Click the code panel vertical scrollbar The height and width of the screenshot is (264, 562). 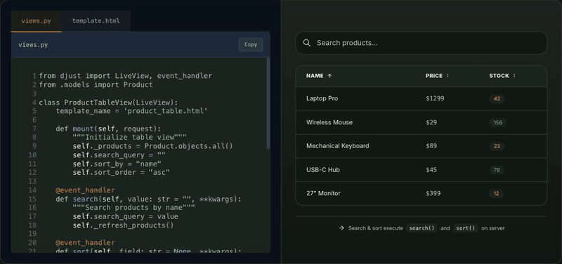[268, 103]
